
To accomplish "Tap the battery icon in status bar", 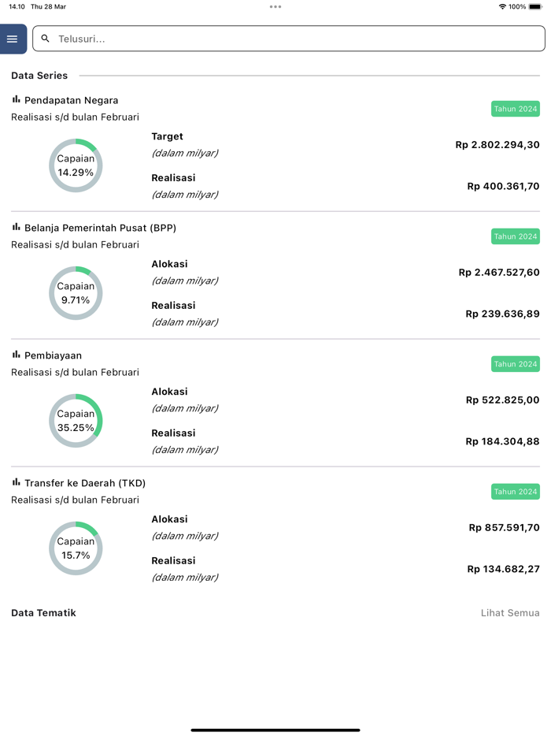I will coord(535,6).
